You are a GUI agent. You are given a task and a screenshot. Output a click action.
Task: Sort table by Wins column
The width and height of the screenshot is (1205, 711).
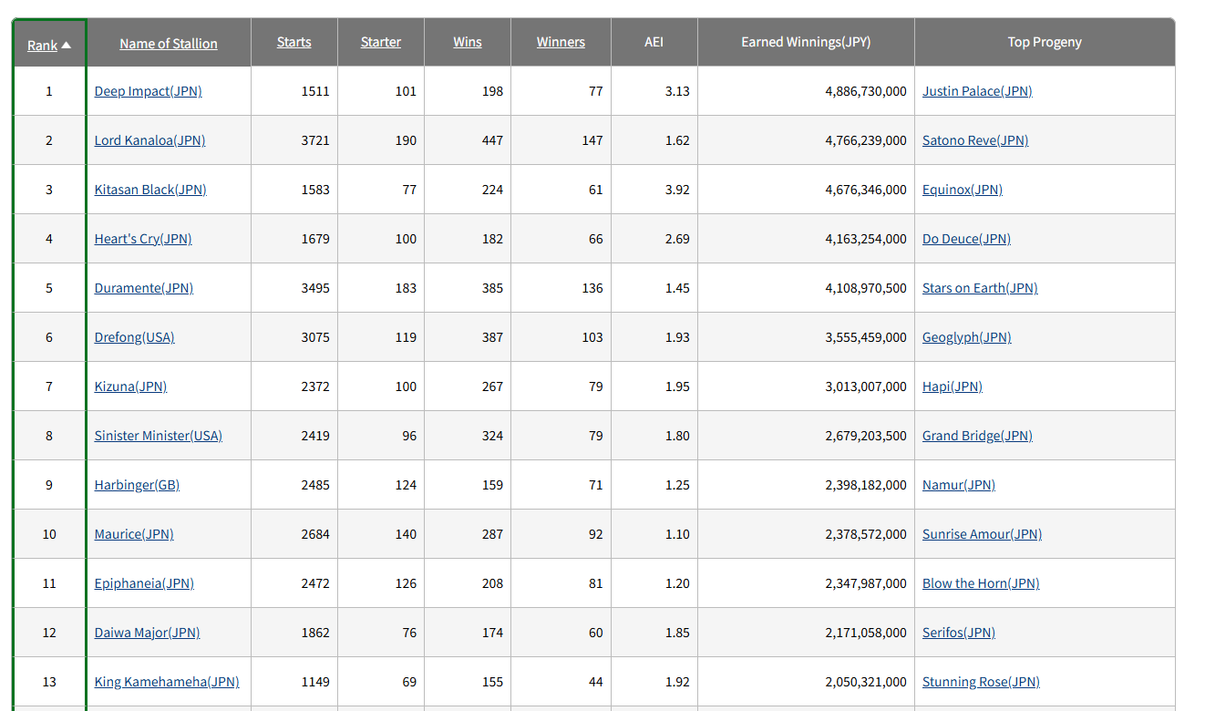click(x=468, y=42)
